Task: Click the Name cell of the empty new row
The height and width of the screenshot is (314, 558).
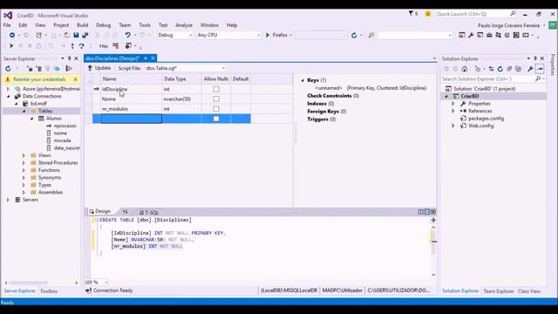Action: [x=132, y=119]
